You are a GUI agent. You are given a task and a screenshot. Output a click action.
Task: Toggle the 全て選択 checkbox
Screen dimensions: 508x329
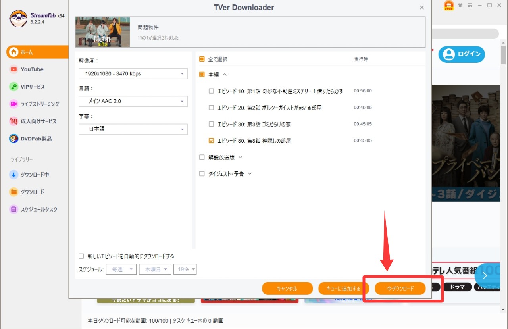pos(202,59)
